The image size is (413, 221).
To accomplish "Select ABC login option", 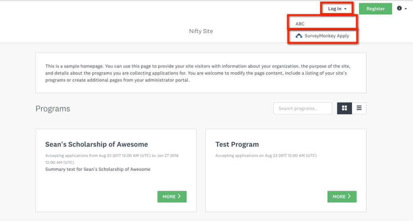I will coord(322,24).
